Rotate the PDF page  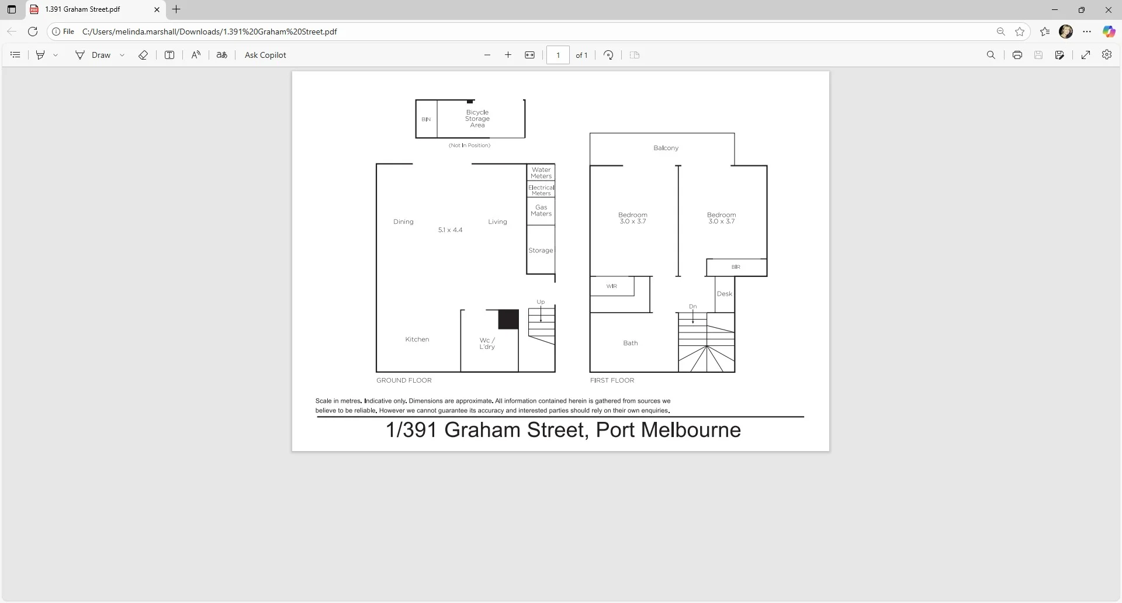[608, 55]
